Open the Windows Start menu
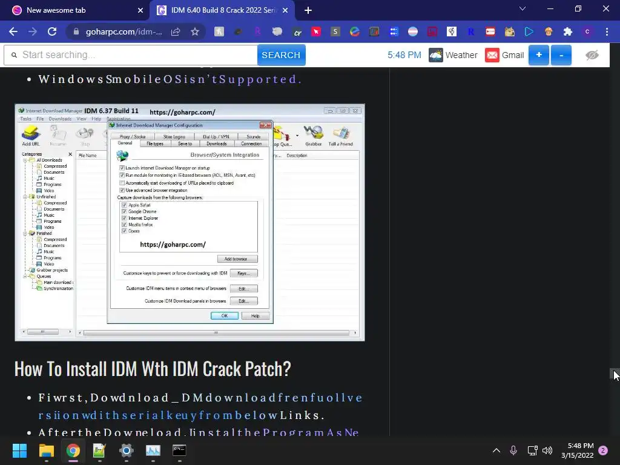620x465 pixels. point(19,450)
